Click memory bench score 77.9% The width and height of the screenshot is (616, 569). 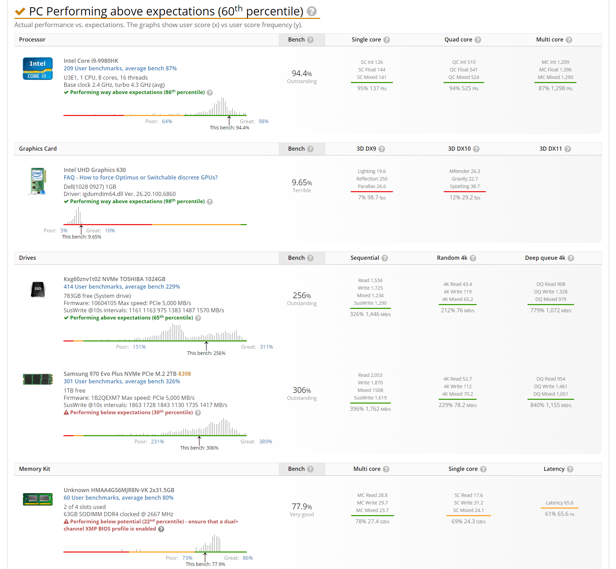click(x=302, y=507)
